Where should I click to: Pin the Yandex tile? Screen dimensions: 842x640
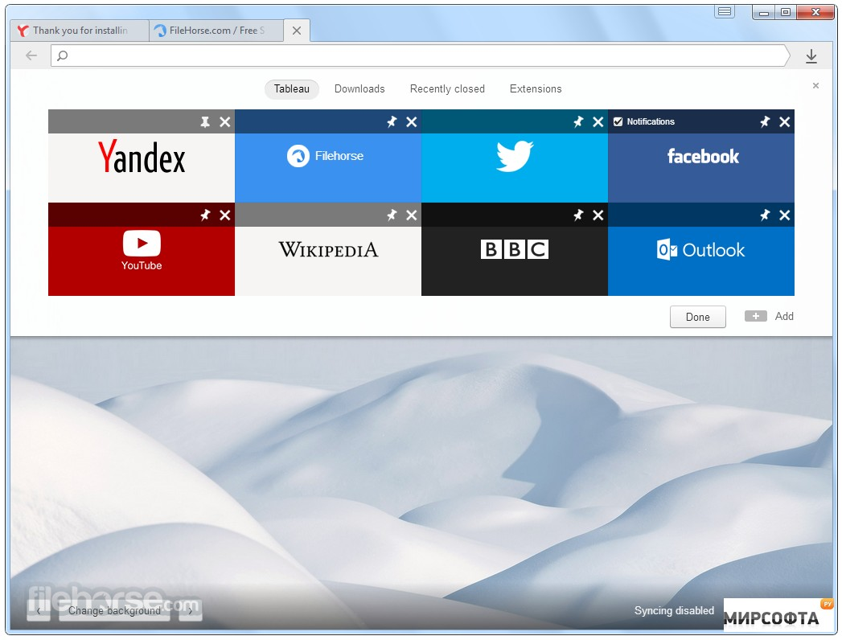[x=205, y=122]
